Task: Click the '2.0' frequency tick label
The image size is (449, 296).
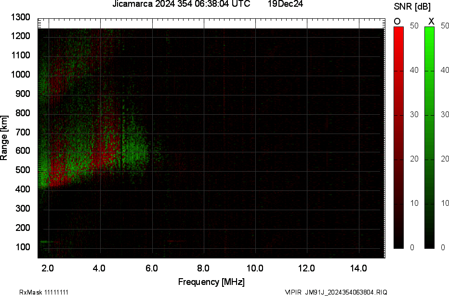Action: pos(48,268)
